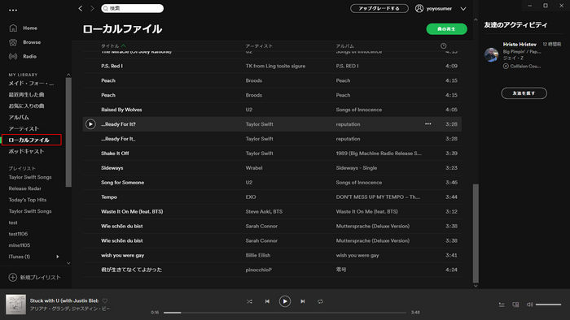
Task: Play the ...Ready For It? track
Action: pyautogui.click(x=90, y=124)
